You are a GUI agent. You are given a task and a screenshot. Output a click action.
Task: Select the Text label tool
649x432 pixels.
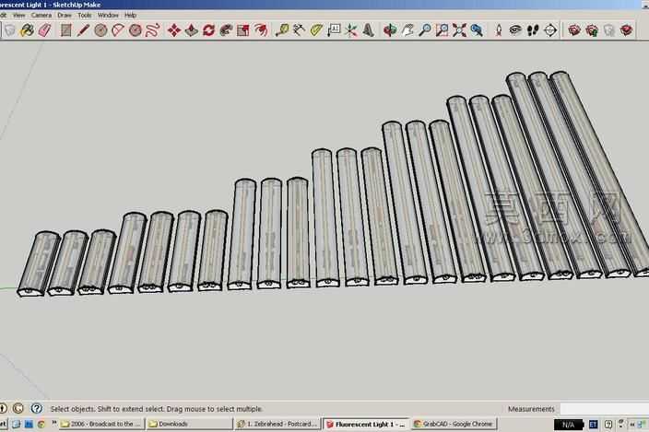pos(334,30)
